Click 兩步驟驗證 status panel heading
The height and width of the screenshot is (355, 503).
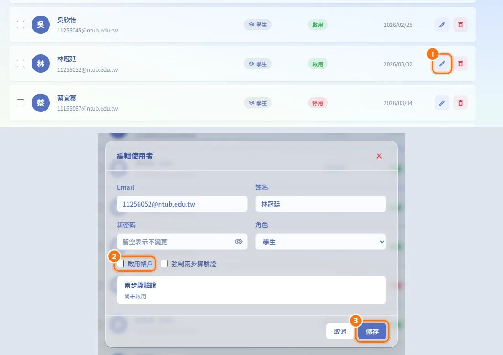tap(140, 286)
